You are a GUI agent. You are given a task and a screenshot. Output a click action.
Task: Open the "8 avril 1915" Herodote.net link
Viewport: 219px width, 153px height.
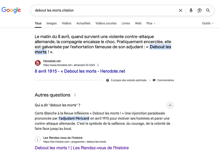pos(80,71)
